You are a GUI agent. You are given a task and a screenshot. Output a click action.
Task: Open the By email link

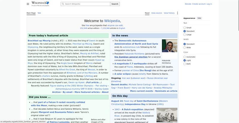tap(68, 92)
